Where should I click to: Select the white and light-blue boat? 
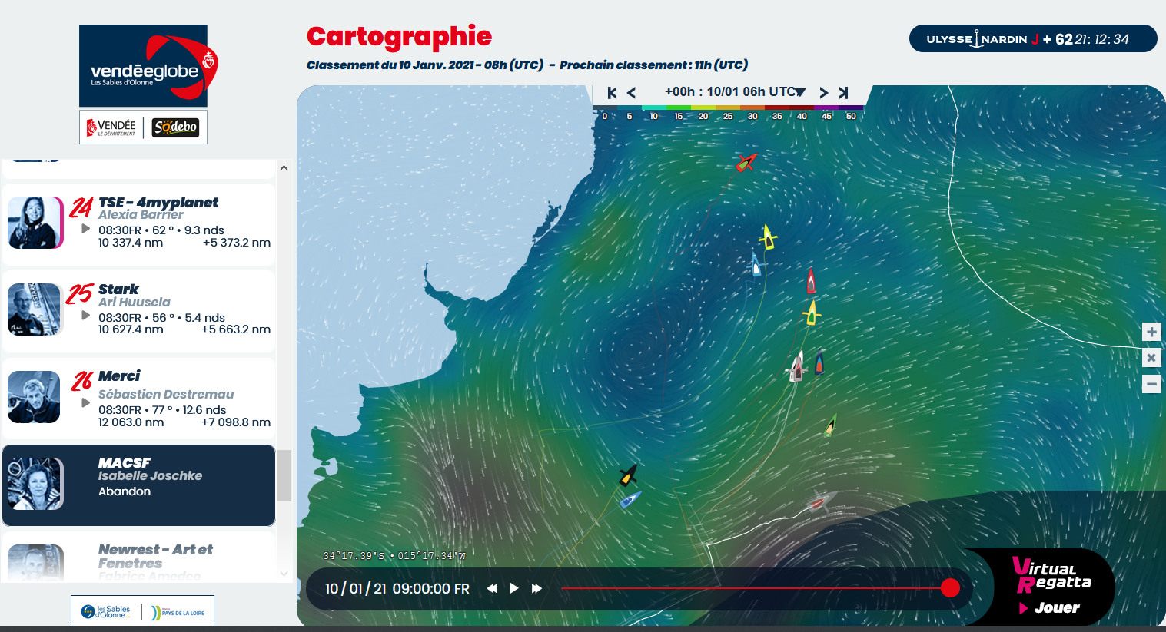click(x=756, y=266)
